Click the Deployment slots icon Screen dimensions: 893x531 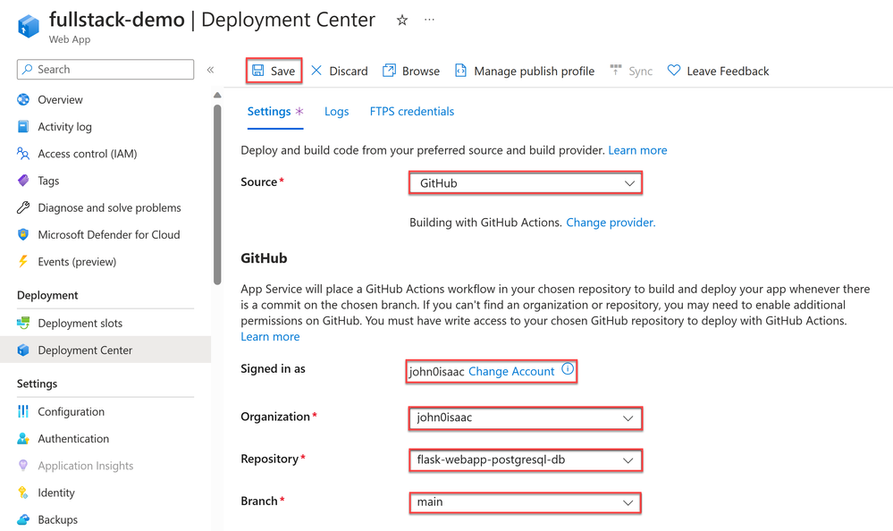[x=23, y=323]
